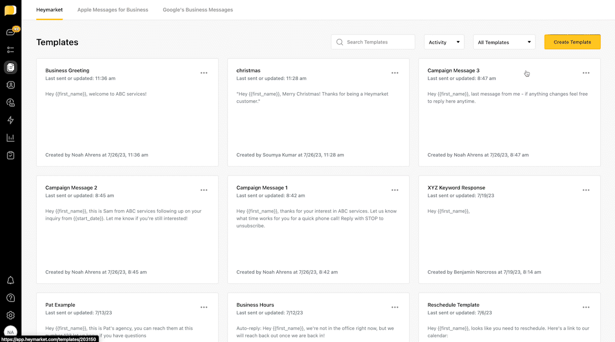Image resolution: width=615 pixels, height=342 pixels.
Task: Switch to Apple Messages for Business tab
Action: [113, 9]
